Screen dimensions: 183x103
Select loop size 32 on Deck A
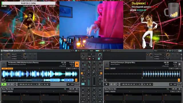(47, 84)
